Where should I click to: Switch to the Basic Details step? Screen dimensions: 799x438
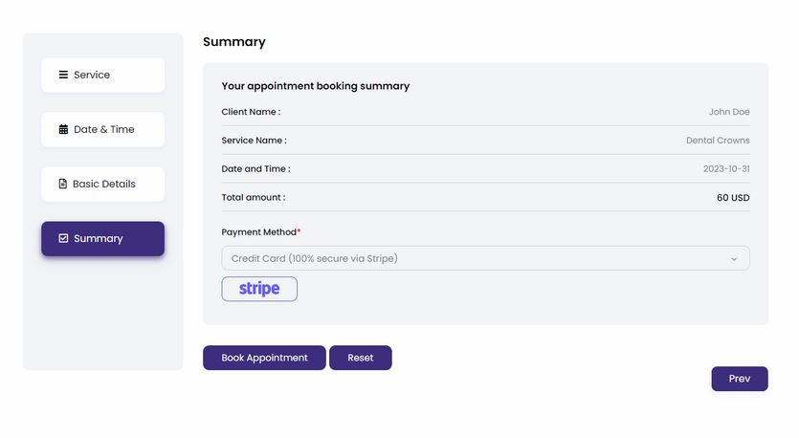[x=103, y=184]
